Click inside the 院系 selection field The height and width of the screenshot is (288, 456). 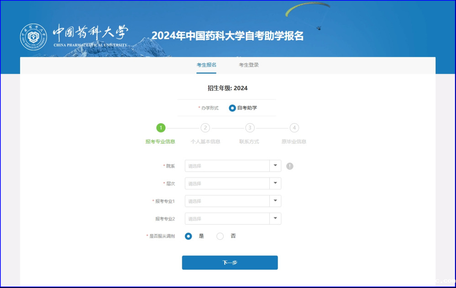pyautogui.click(x=227, y=166)
